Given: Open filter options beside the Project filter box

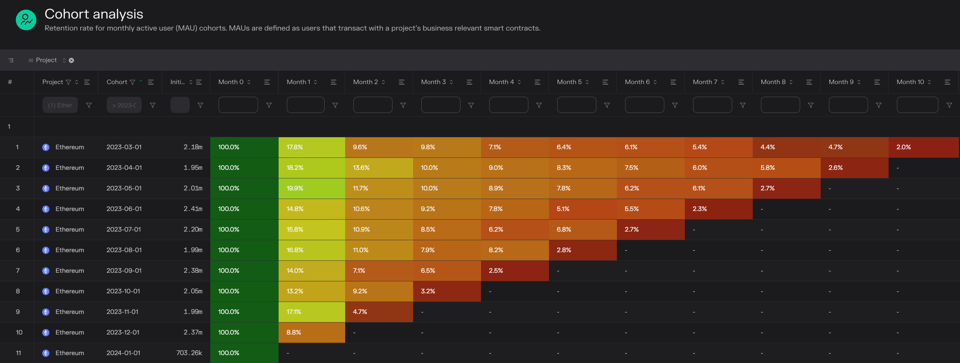Looking at the screenshot, I should pyautogui.click(x=89, y=105).
